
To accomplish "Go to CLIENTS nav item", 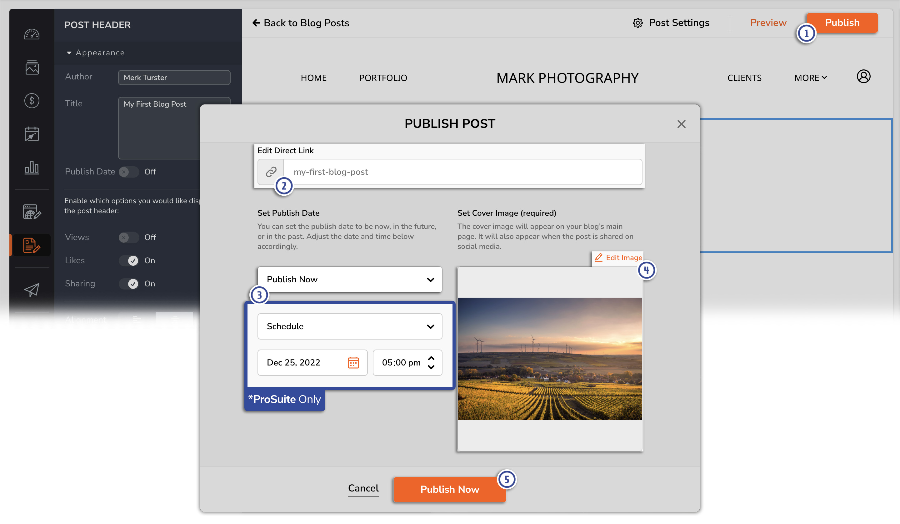I will click(x=744, y=78).
